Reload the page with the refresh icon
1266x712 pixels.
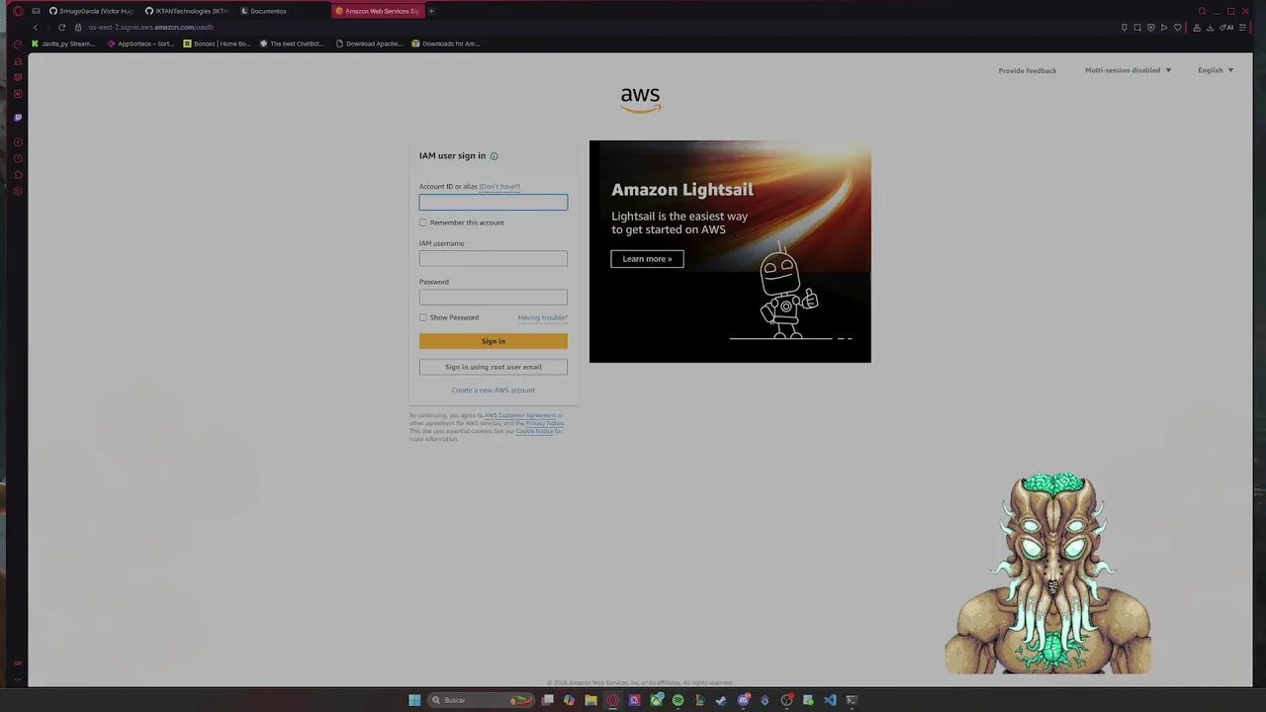[x=61, y=27]
